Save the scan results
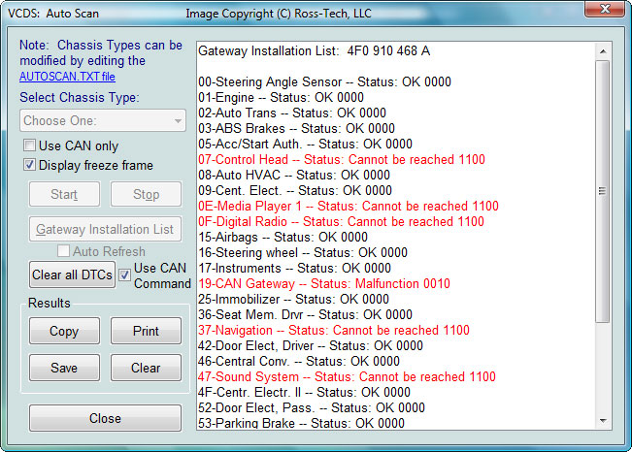 click(x=64, y=368)
